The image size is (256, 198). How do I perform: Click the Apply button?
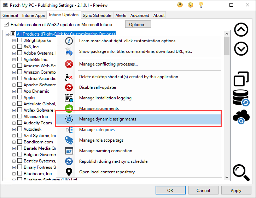(236, 190)
